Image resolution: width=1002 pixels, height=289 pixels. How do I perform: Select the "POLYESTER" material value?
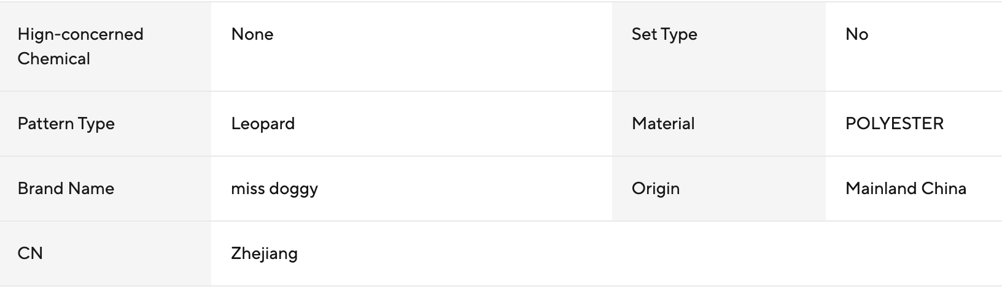click(x=895, y=124)
